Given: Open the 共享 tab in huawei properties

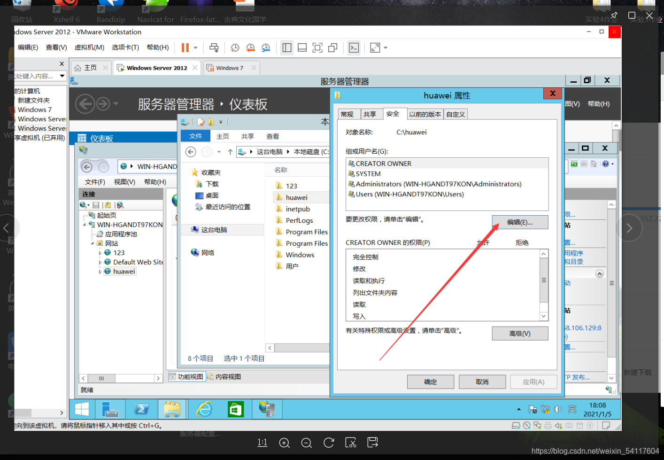Looking at the screenshot, I should pos(370,114).
